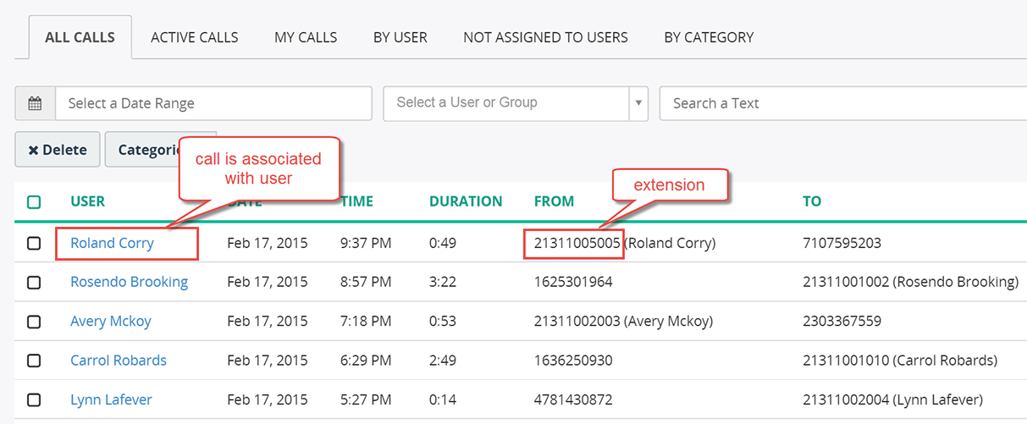
Task: Click the 7107595203 phone number cell
Action: tap(842, 243)
